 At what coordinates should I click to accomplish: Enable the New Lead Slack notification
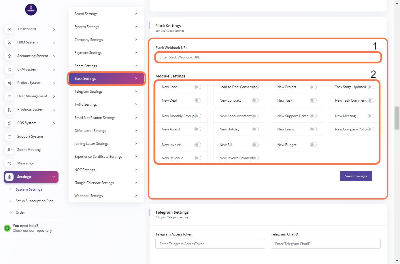198,87
